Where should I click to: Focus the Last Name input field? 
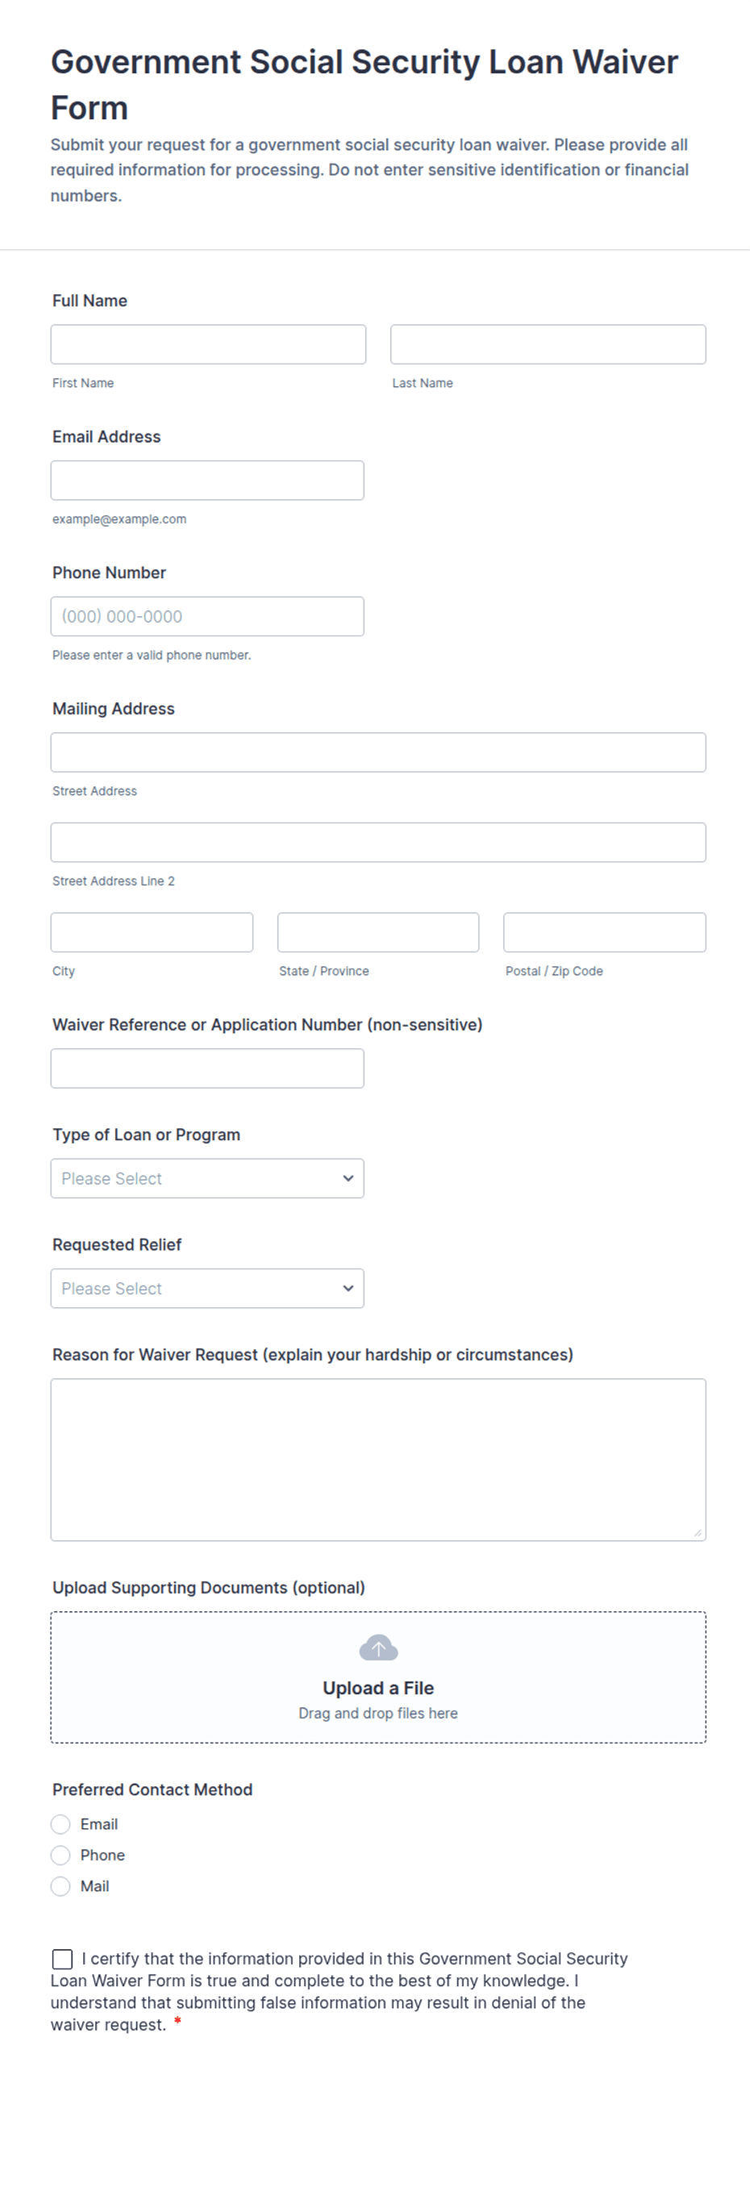point(548,344)
